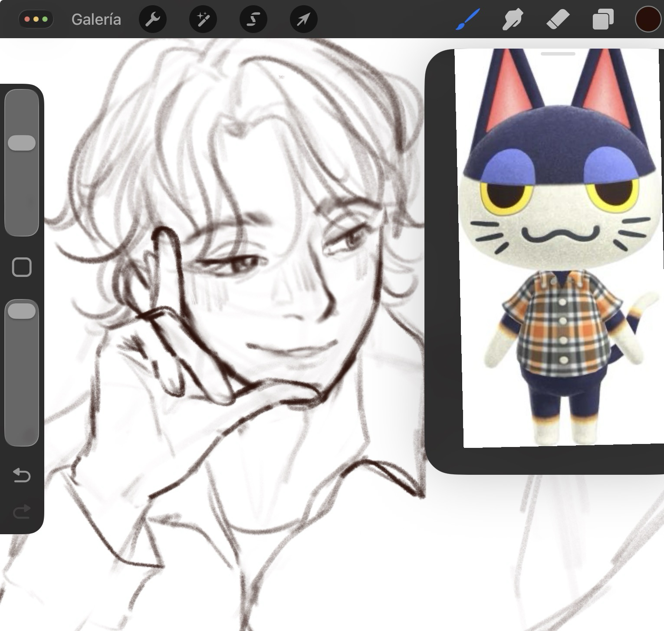Viewport: 664px width, 631px height.
Task: Select the Smudge tool
Action: 513,20
